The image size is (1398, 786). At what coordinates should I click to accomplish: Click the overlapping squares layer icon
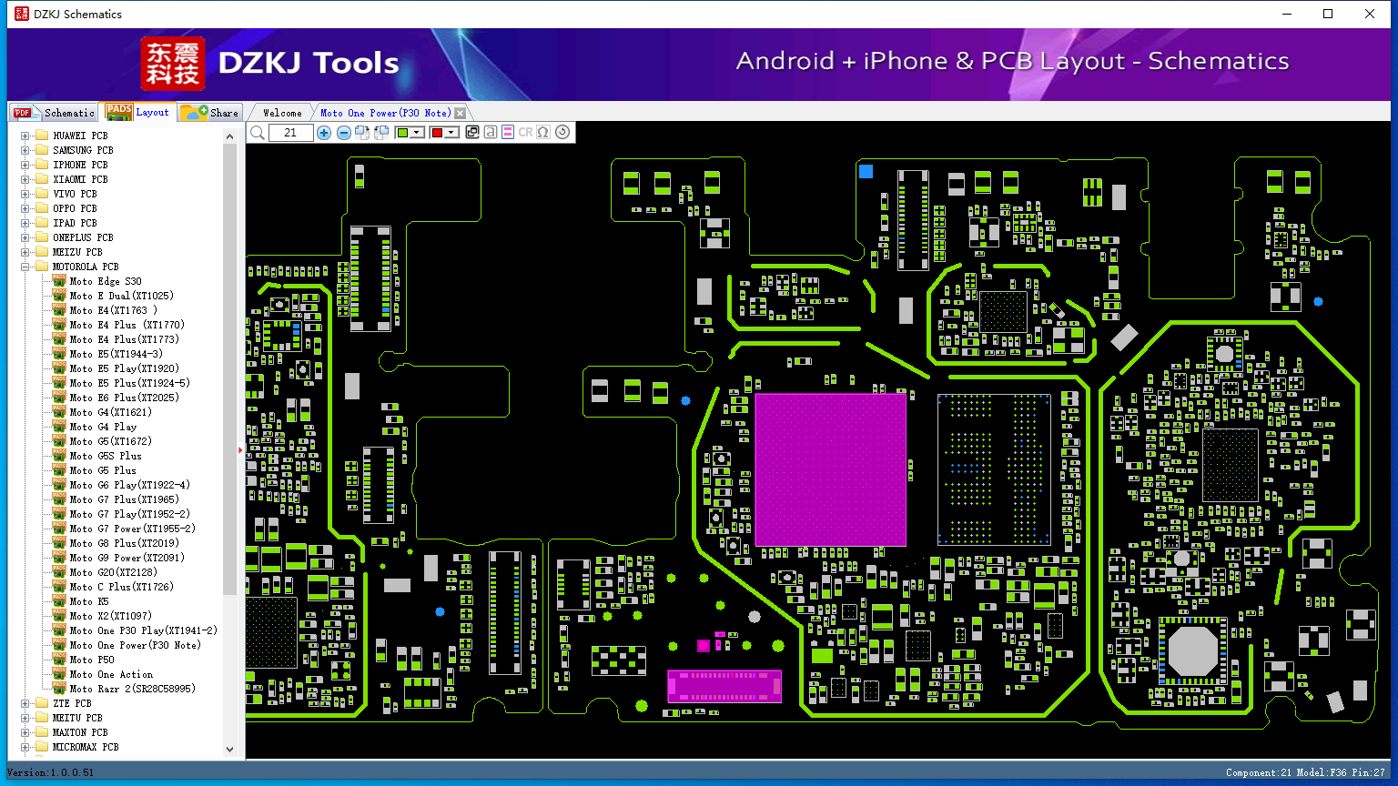pyautogui.click(x=472, y=133)
